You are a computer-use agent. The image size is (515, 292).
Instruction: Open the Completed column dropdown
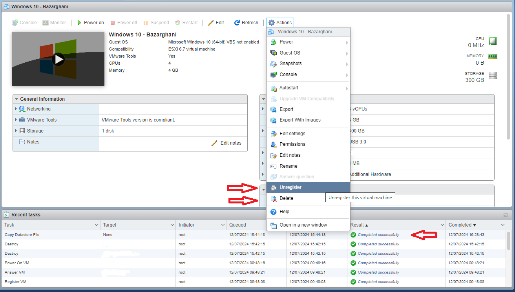click(503, 225)
